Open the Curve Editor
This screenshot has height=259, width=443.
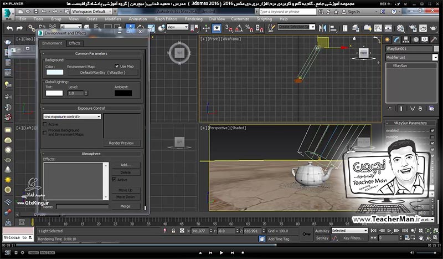coord(378,28)
